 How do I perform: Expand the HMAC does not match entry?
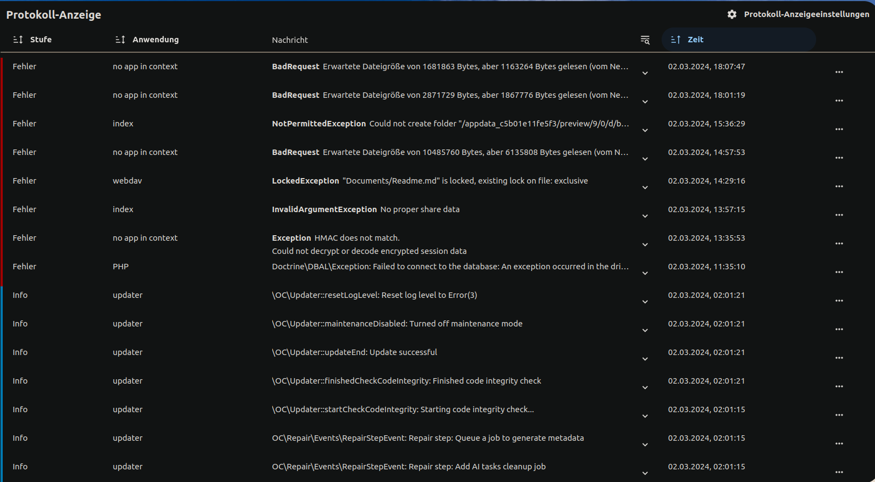(645, 245)
